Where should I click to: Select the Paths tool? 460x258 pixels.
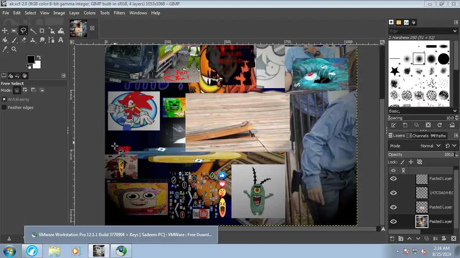[x=51, y=40]
